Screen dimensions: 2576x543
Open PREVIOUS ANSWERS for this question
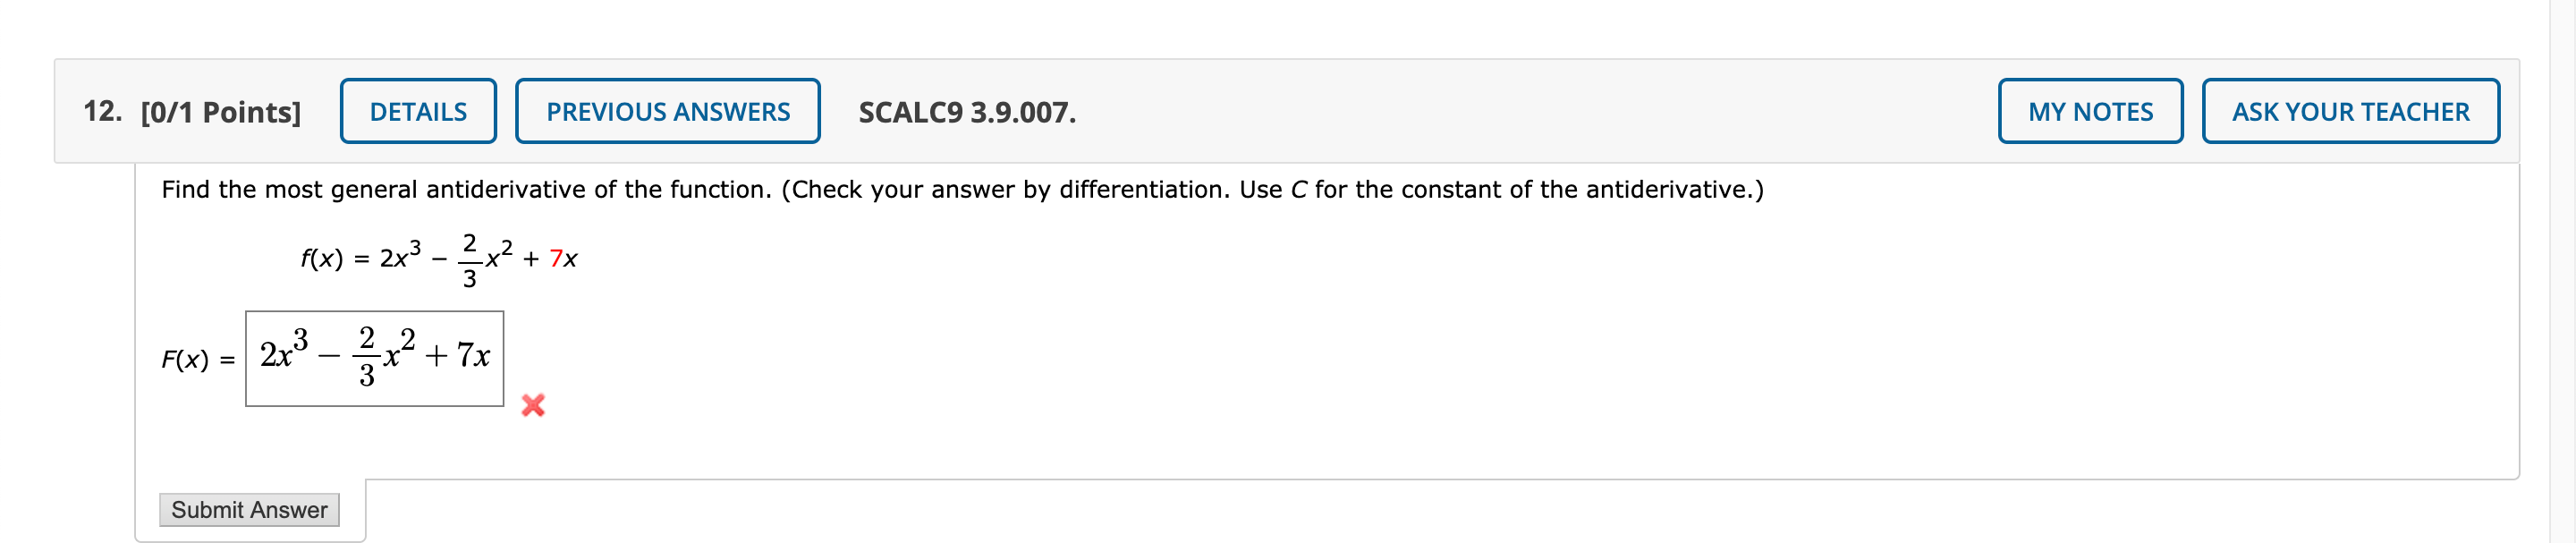point(667,111)
